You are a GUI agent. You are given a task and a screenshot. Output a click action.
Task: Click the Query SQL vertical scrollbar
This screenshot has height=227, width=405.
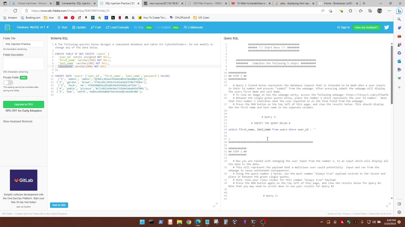coord(392,75)
